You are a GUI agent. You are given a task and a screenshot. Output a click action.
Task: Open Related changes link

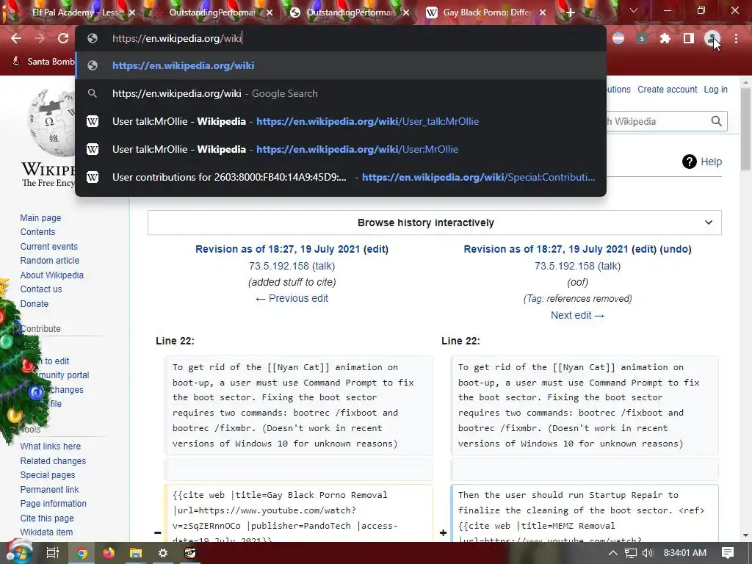click(53, 461)
